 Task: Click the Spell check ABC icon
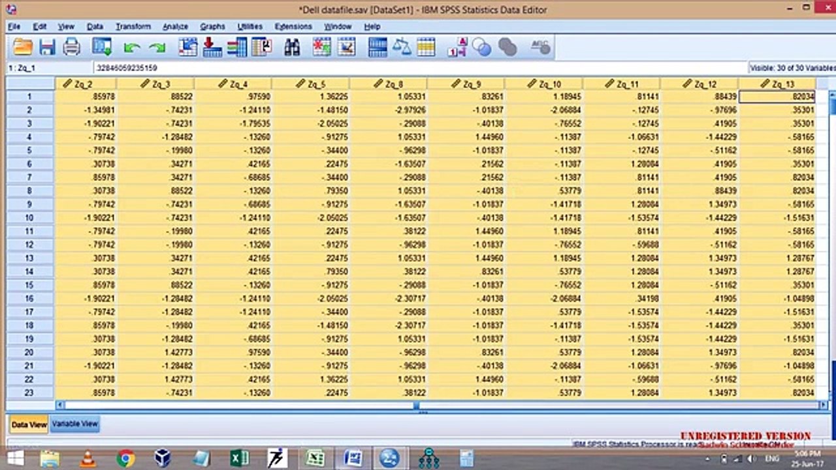pos(540,46)
